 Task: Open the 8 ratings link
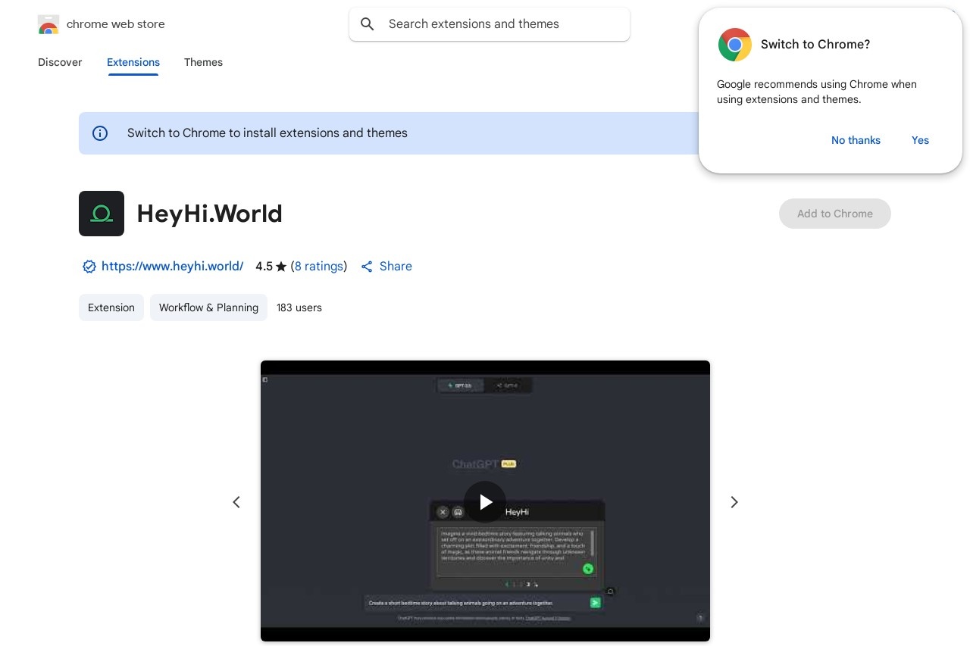point(319,267)
